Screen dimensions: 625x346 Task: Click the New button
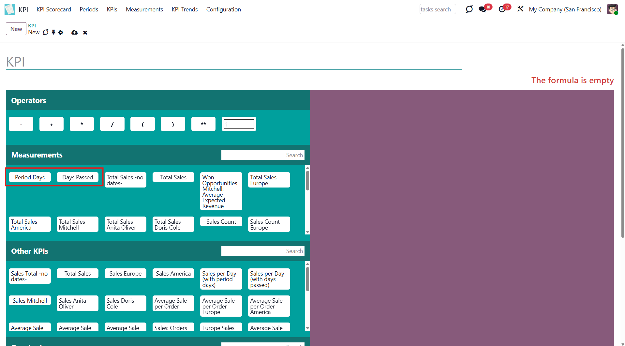tap(16, 29)
